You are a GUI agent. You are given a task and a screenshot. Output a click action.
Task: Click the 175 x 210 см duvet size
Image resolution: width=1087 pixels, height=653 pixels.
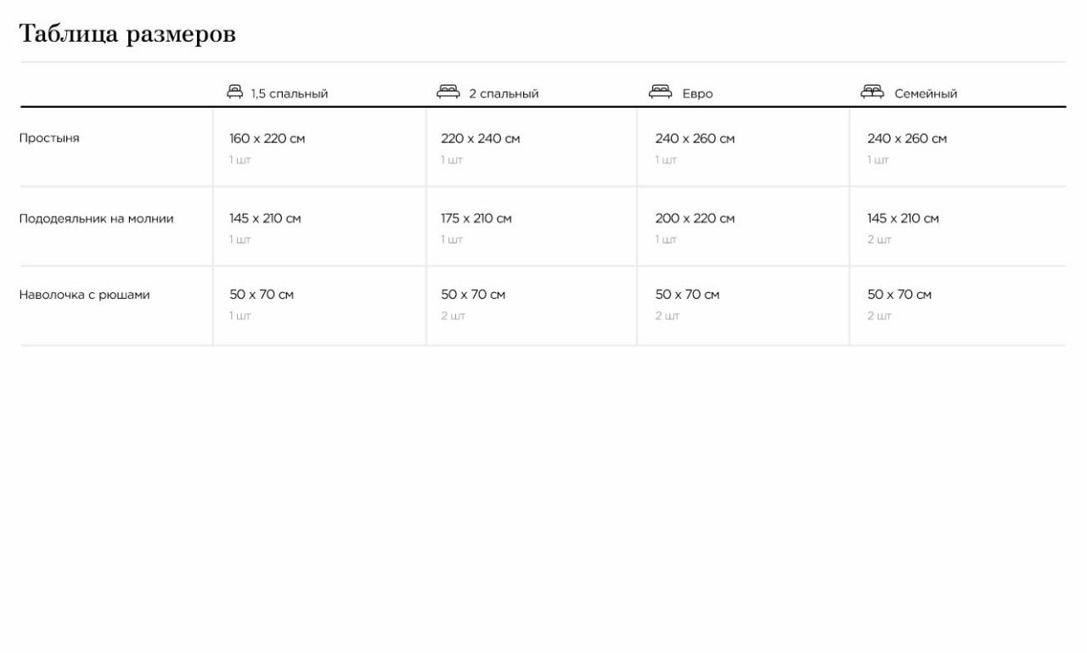476,219
